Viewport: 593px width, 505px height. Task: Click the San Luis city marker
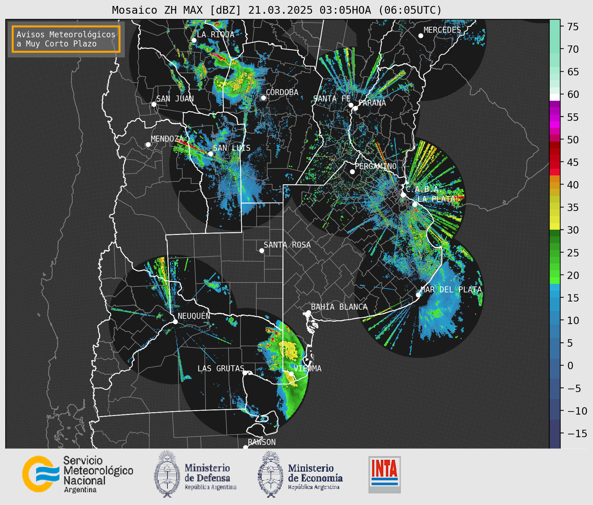coord(211,154)
